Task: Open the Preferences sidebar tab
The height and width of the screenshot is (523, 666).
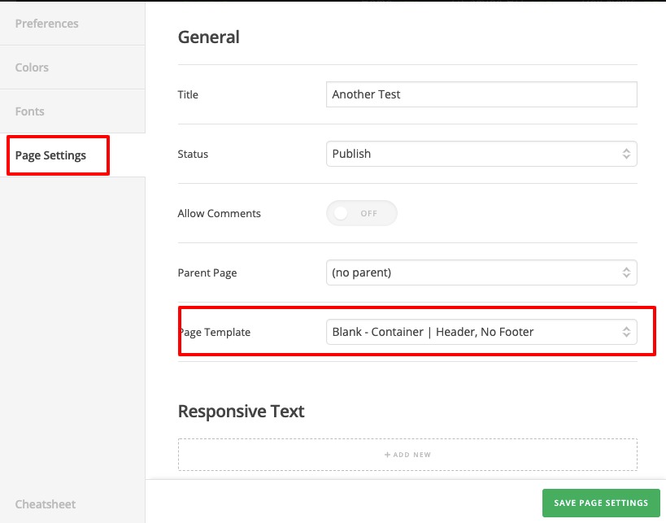Action: tap(46, 24)
